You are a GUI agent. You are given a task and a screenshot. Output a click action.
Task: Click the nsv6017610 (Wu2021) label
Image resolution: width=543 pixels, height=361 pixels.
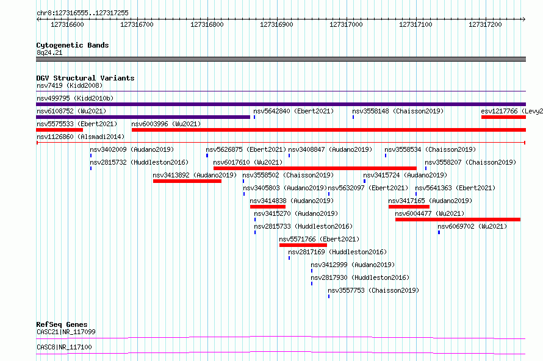tap(248, 162)
